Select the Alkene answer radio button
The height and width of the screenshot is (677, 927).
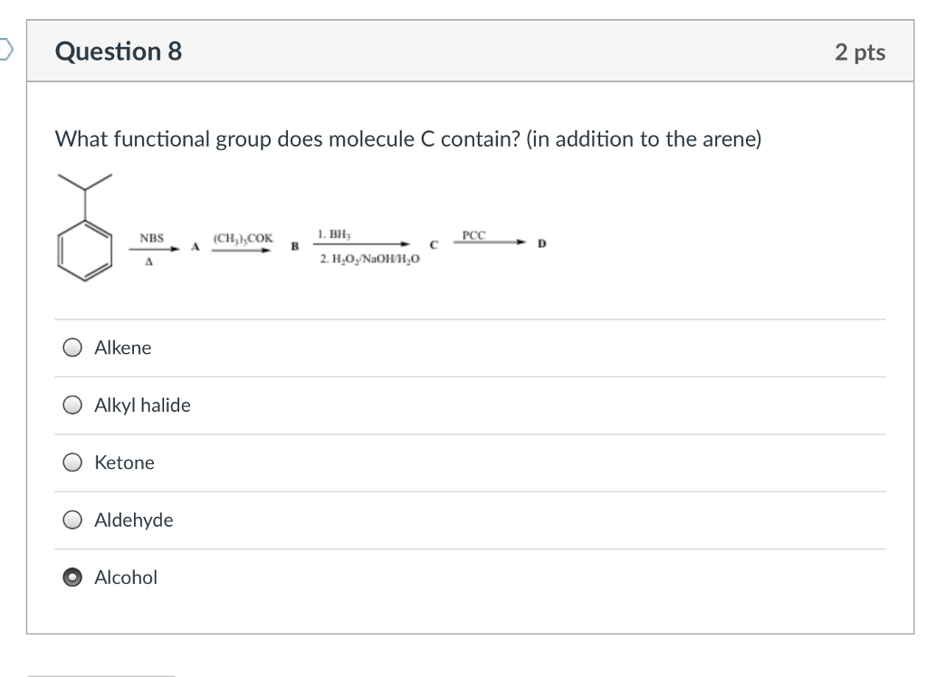pos(72,347)
